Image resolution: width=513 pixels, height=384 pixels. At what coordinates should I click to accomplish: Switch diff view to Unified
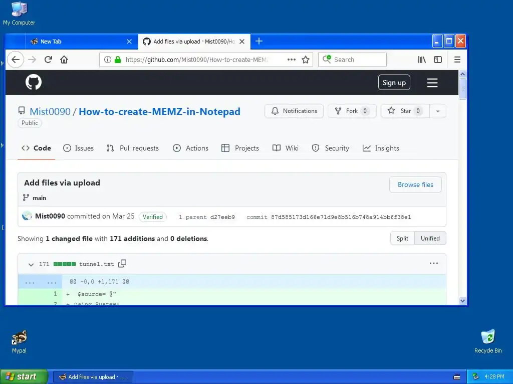pyautogui.click(x=430, y=238)
